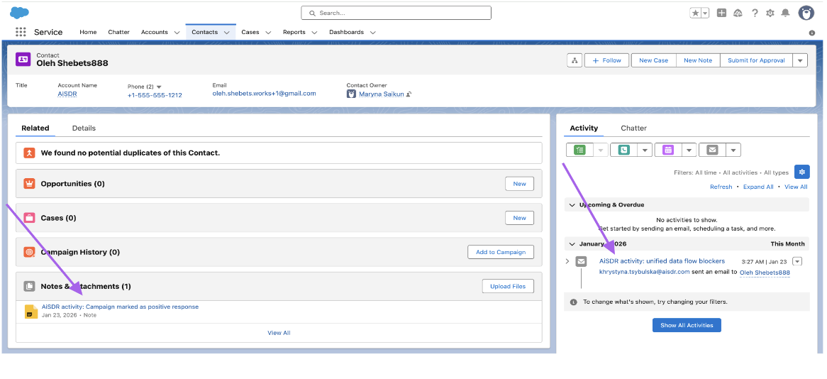
Task: Open the App Launcher grid icon
Action: [x=21, y=32]
